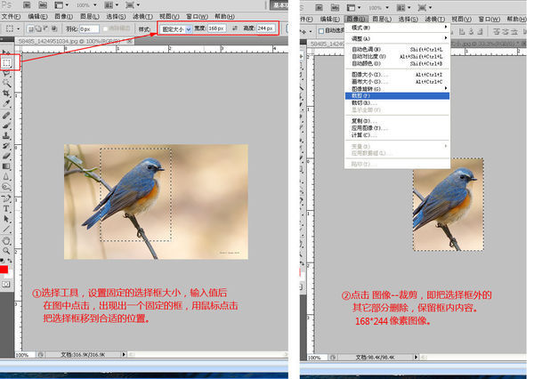Select the Lasso tool in left toolbox
The width and height of the screenshot is (534, 379).
pyautogui.click(x=7, y=73)
